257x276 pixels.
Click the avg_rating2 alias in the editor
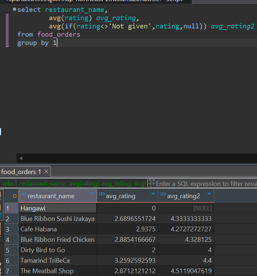click(233, 26)
